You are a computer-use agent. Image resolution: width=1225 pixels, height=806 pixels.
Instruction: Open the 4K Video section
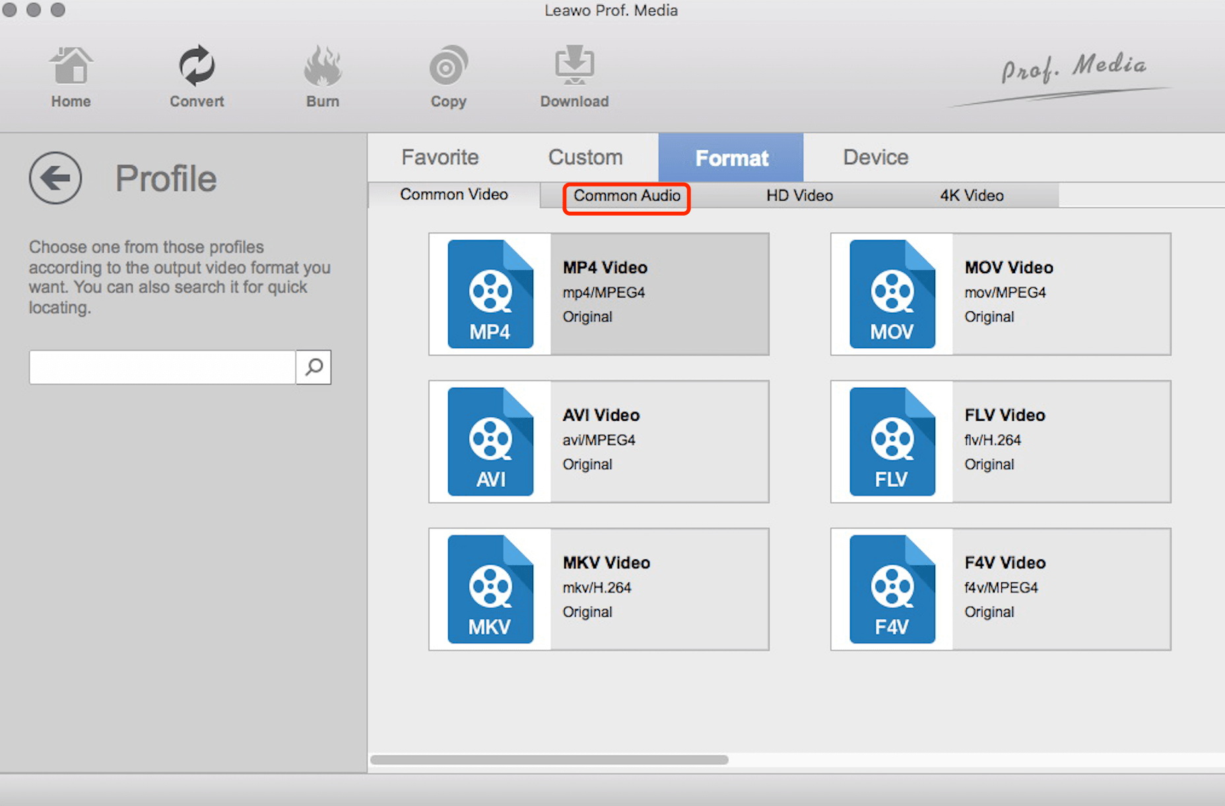[970, 196]
